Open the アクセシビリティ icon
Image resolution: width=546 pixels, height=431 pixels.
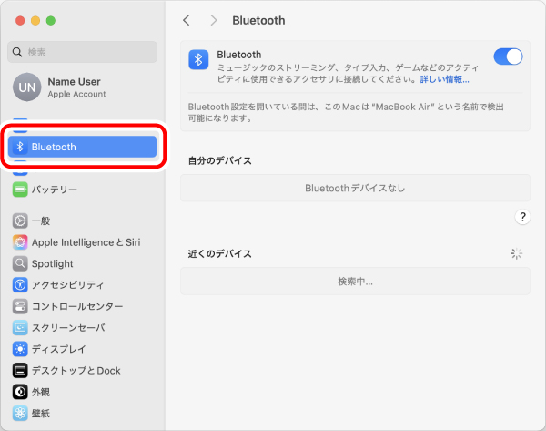[20, 285]
